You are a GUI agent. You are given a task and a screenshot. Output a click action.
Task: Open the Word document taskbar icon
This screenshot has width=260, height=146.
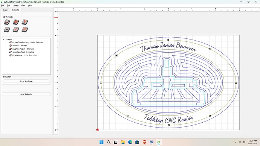[151, 142]
